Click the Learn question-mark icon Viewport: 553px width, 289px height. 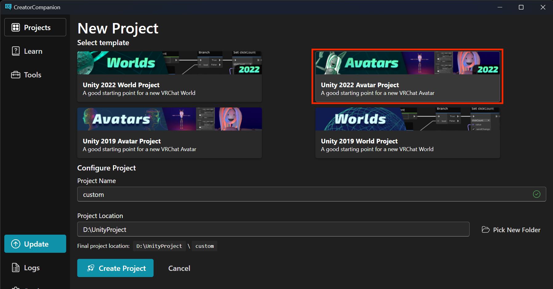coord(16,51)
